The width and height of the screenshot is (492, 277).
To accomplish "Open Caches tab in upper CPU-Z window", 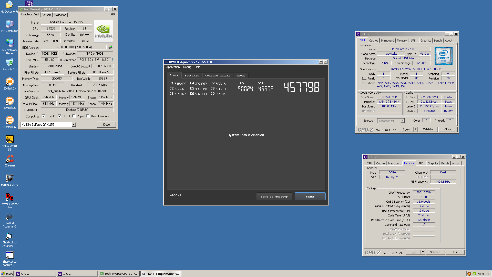I will click(x=373, y=41).
